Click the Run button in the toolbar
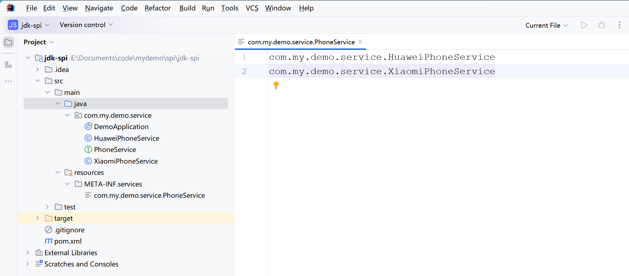Screen dimensions: 629x276 [584, 25]
